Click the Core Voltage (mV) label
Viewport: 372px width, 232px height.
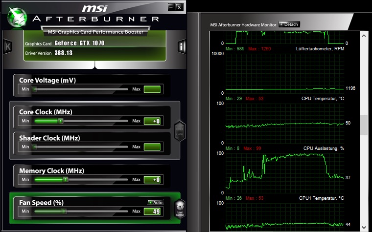pos(47,80)
